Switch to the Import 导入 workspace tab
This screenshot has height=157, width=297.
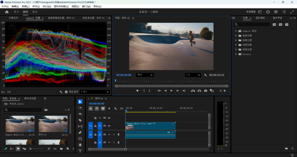coord(17,12)
